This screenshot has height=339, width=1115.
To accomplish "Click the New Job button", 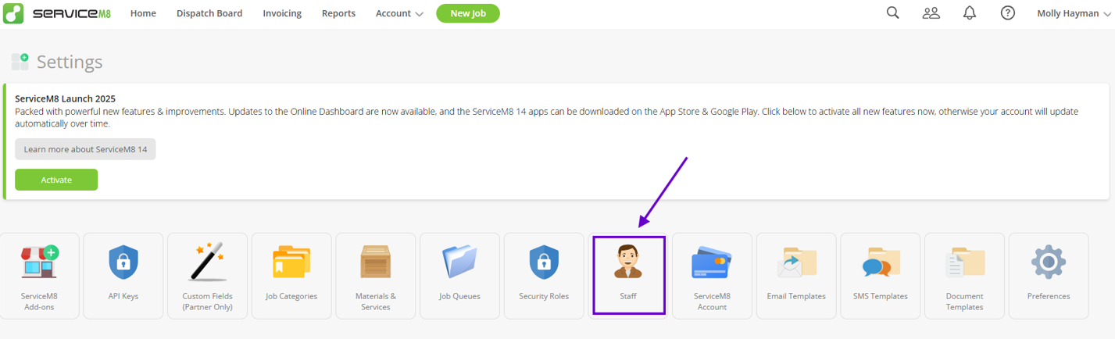I will click(x=468, y=13).
